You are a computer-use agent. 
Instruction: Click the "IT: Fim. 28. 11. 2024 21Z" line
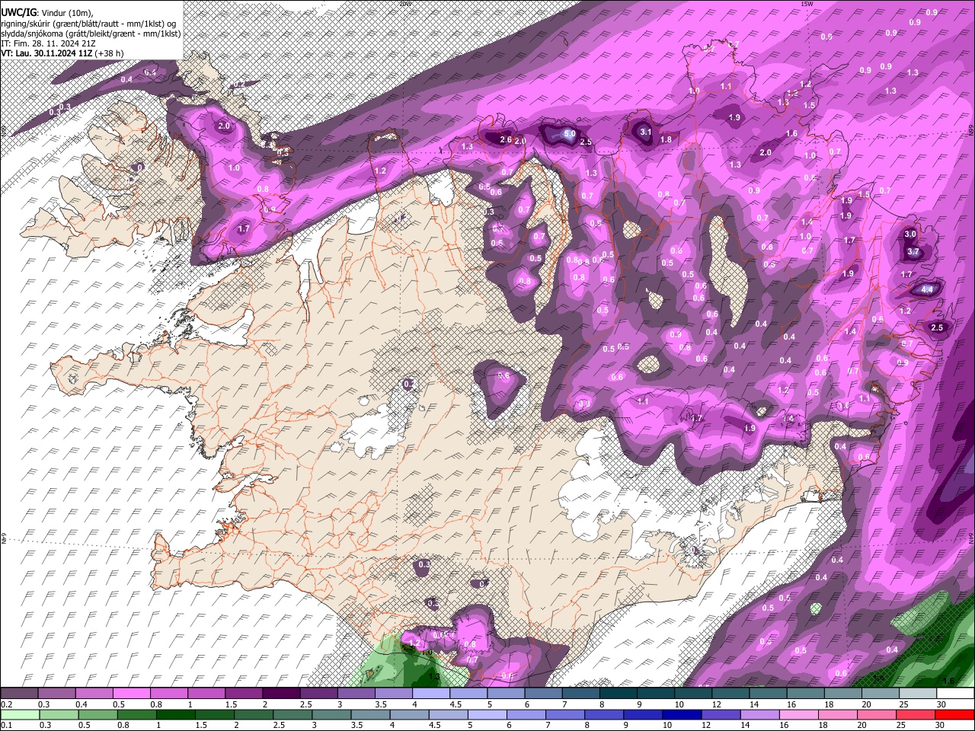point(48,43)
